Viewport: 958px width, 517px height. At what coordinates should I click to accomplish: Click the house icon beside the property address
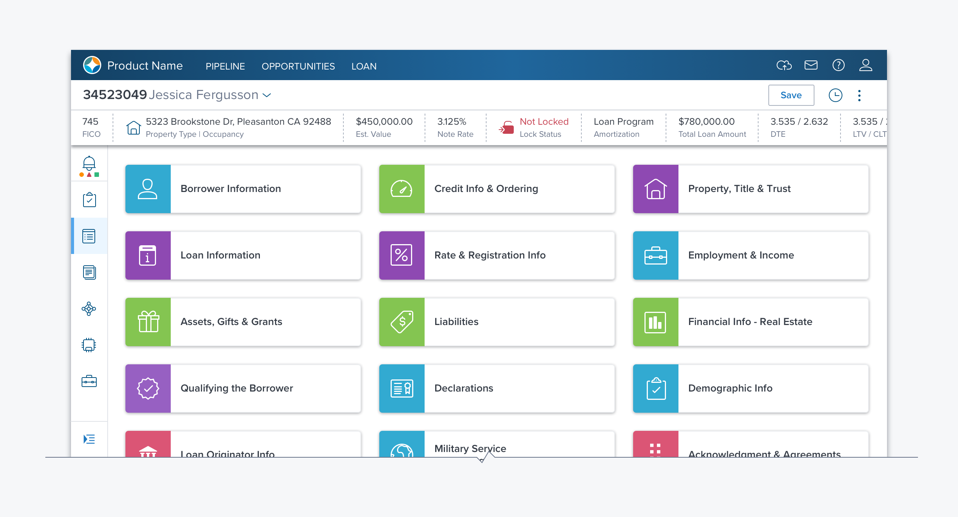[x=133, y=128]
